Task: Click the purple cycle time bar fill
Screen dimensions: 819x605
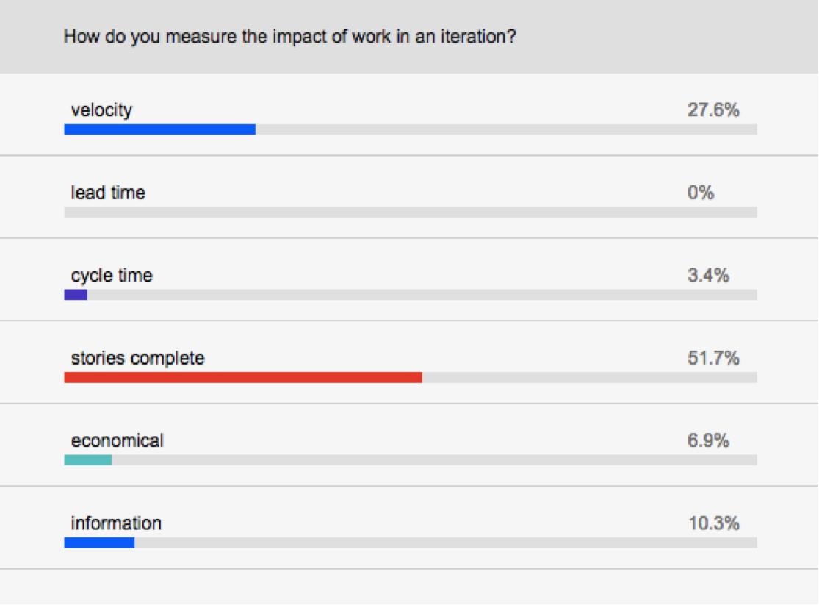Action: click(x=76, y=295)
